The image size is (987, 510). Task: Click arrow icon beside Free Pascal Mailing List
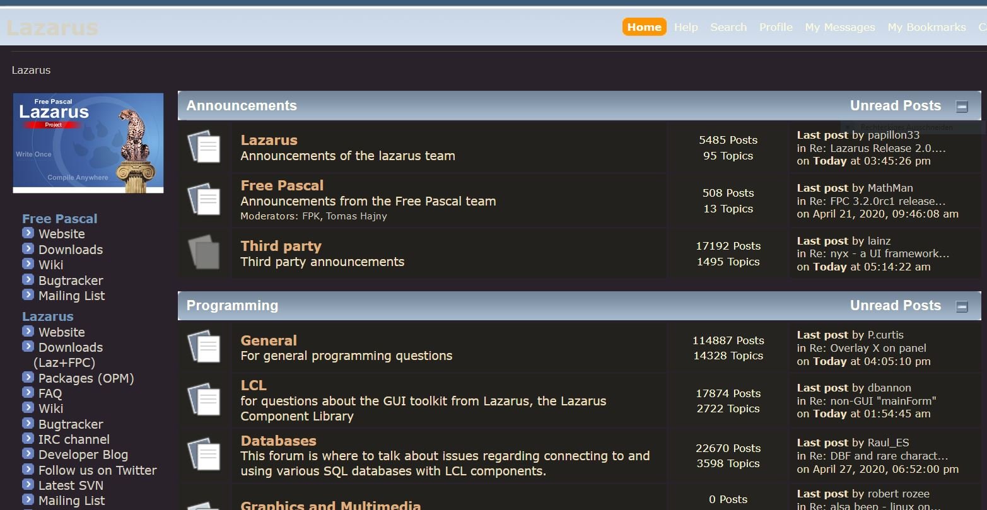pos(28,294)
